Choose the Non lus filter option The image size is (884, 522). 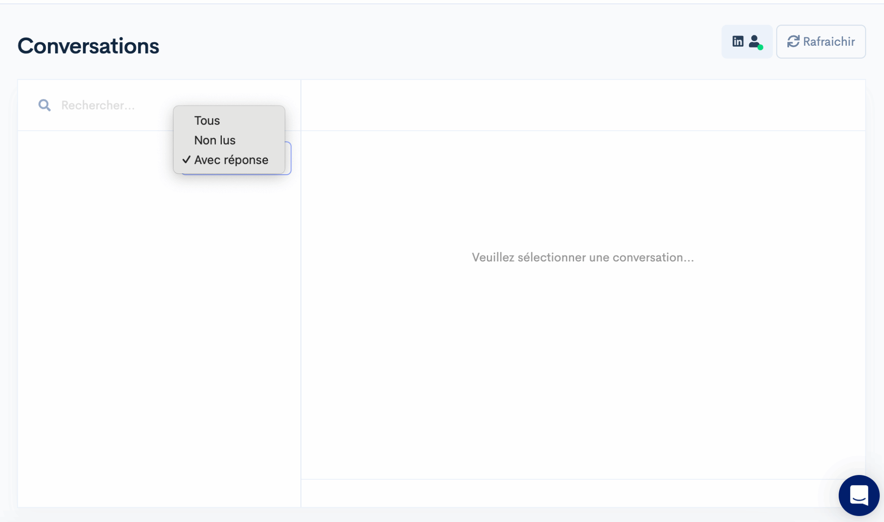pyautogui.click(x=215, y=140)
